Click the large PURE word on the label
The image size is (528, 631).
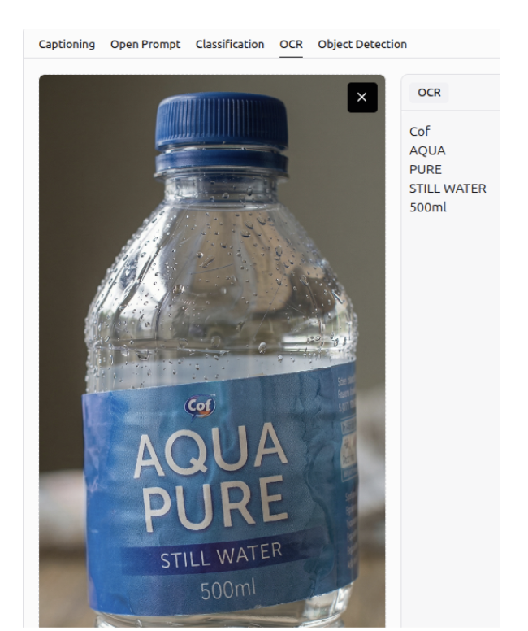pos(216,504)
